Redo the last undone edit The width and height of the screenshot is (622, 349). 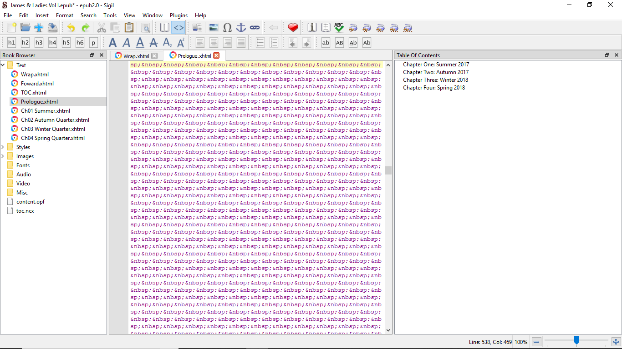point(85,28)
